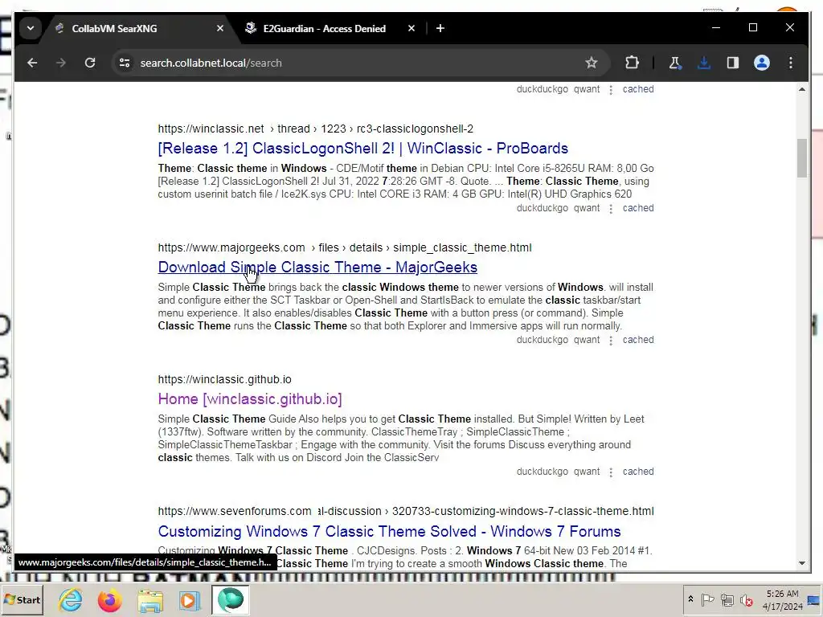Open the Extensions puzzle icon
The width and height of the screenshot is (823, 617).
click(632, 63)
